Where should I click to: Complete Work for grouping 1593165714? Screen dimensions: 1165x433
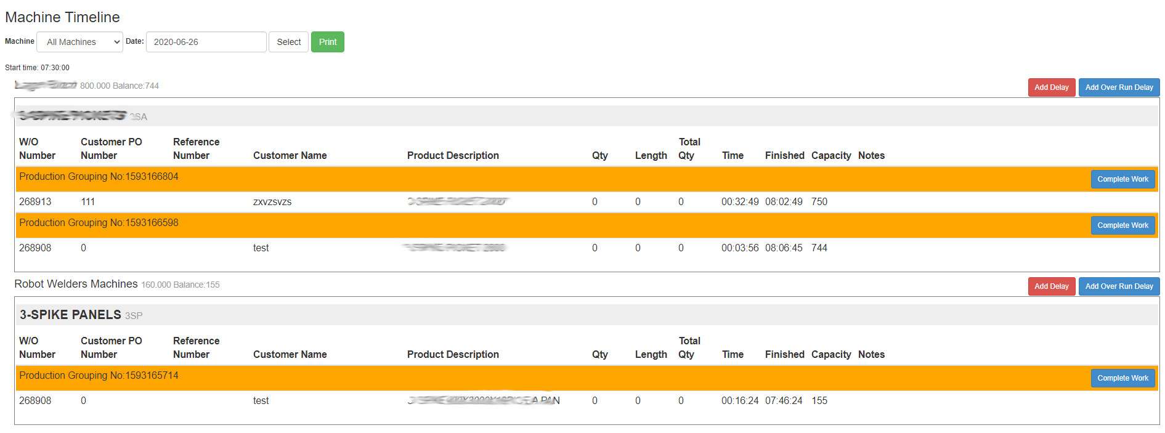1122,378
